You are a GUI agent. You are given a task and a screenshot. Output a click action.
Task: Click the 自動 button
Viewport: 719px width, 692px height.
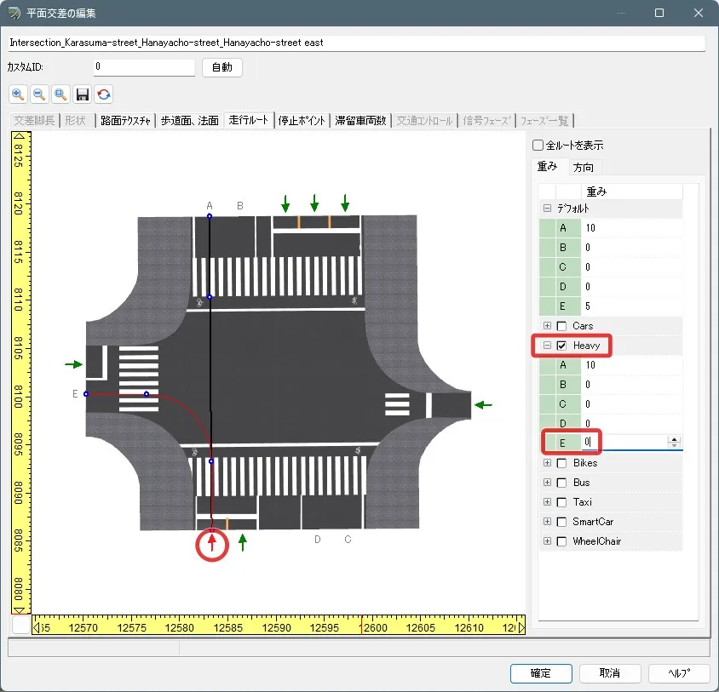(221, 67)
